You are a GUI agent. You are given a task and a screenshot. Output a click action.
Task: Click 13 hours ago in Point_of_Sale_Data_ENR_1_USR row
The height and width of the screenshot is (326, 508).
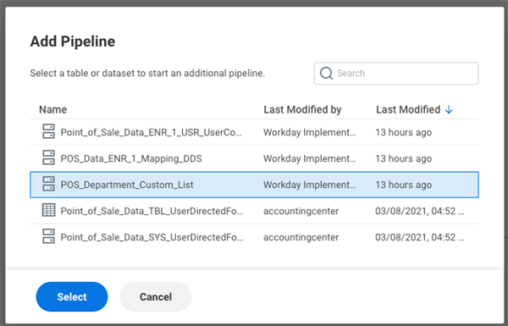click(x=403, y=132)
